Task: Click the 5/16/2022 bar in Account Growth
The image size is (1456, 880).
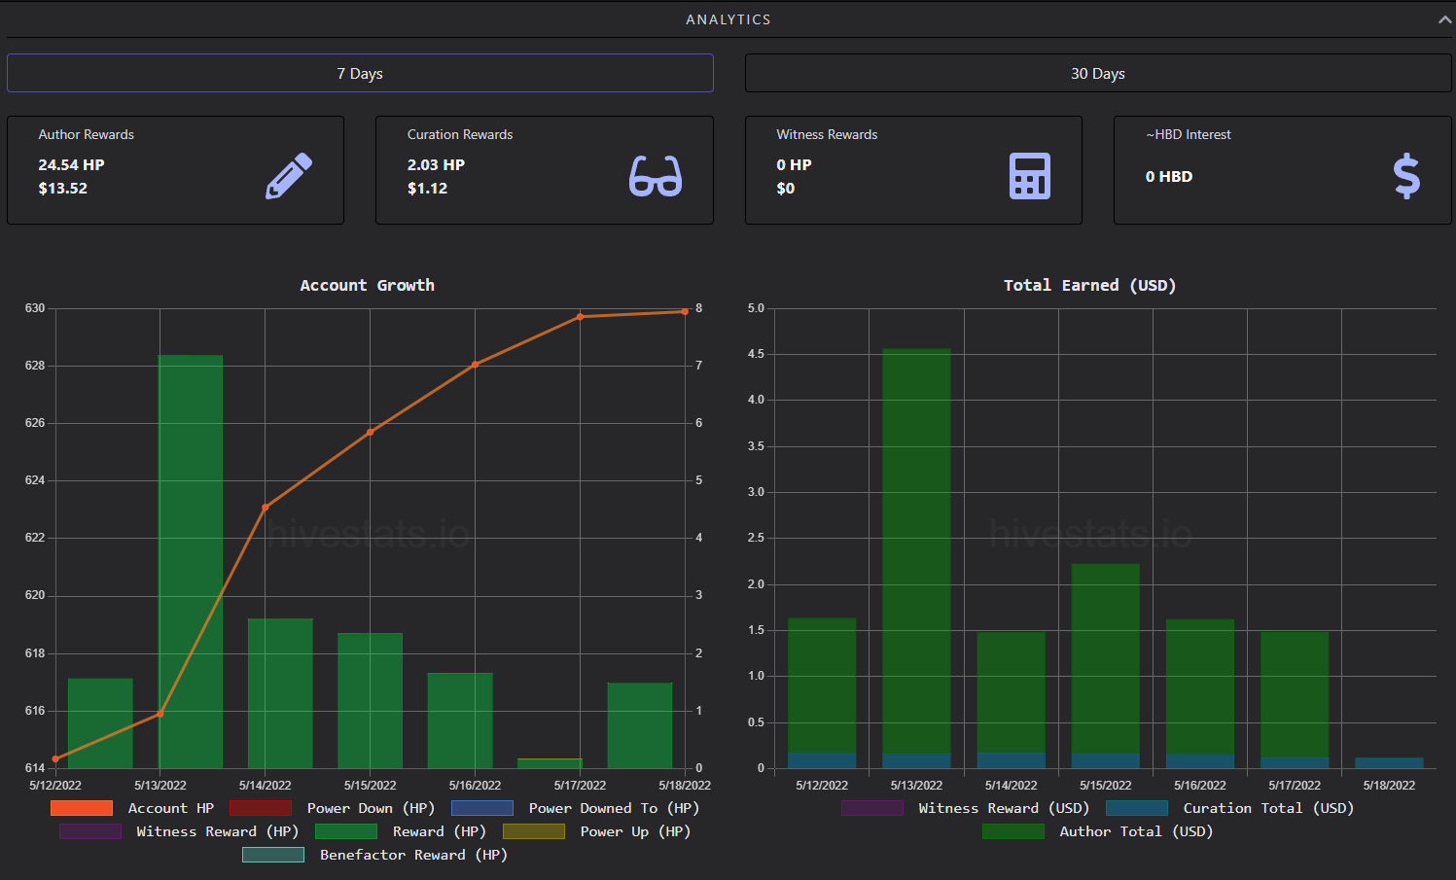Action: [460, 721]
